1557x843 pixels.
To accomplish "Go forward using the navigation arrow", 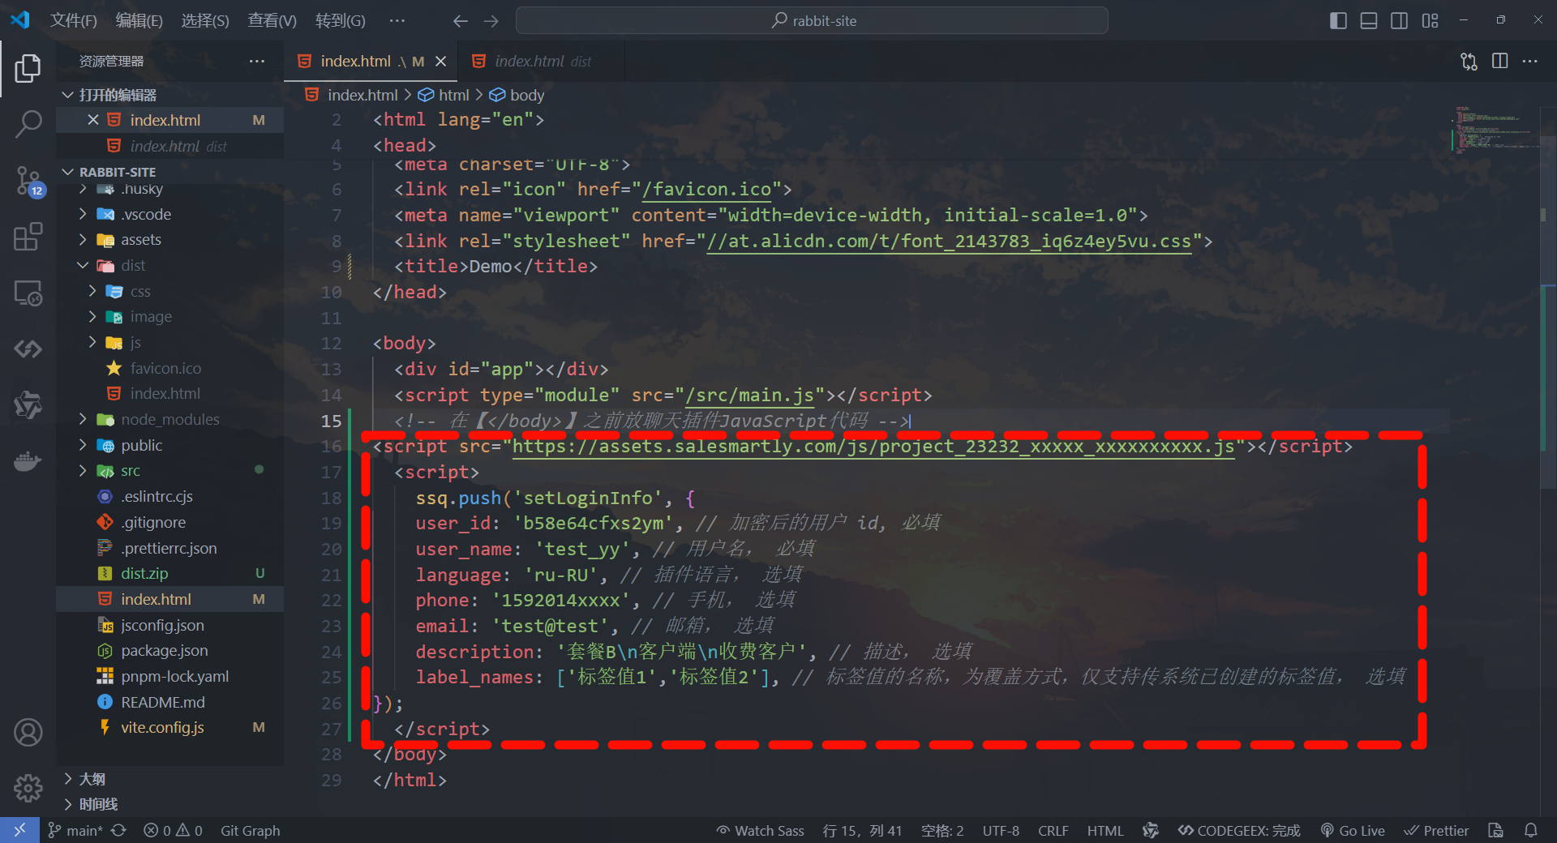I will pyautogui.click(x=491, y=21).
